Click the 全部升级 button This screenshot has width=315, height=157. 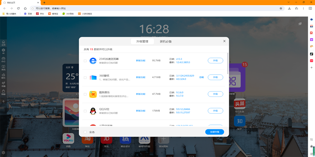(214, 132)
